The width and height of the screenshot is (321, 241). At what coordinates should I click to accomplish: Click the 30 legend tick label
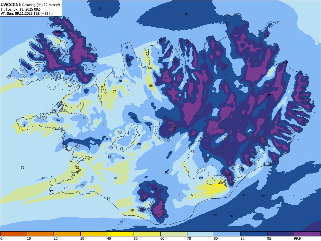pos(82,238)
